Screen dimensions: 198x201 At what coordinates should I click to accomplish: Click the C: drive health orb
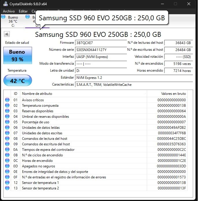click(3, 17)
